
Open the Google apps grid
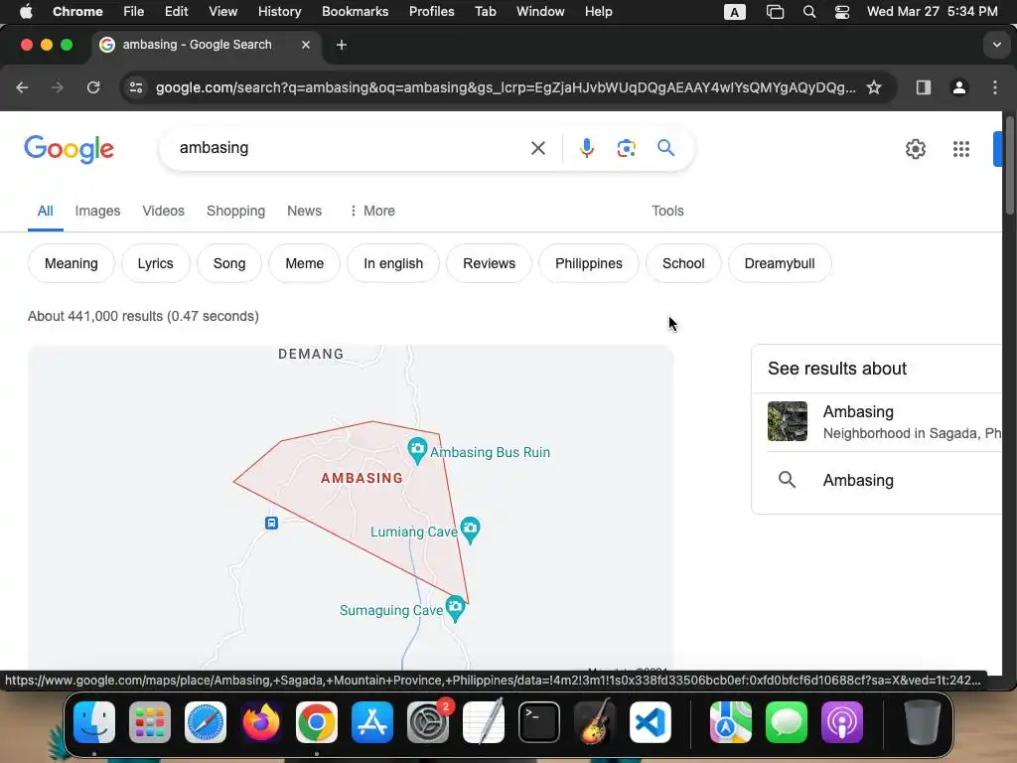tap(961, 149)
